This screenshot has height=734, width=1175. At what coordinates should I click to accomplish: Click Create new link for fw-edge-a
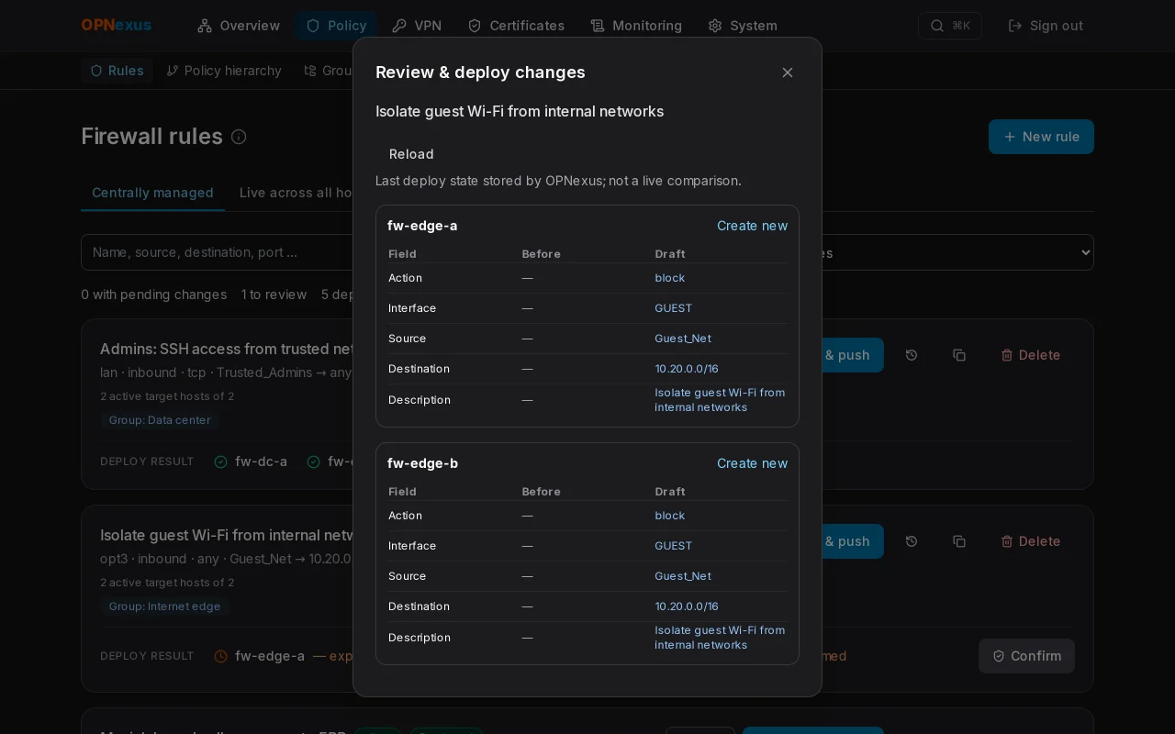click(752, 226)
